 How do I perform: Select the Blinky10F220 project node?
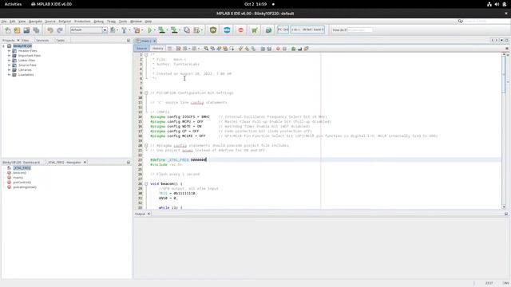(x=22, y=46)
